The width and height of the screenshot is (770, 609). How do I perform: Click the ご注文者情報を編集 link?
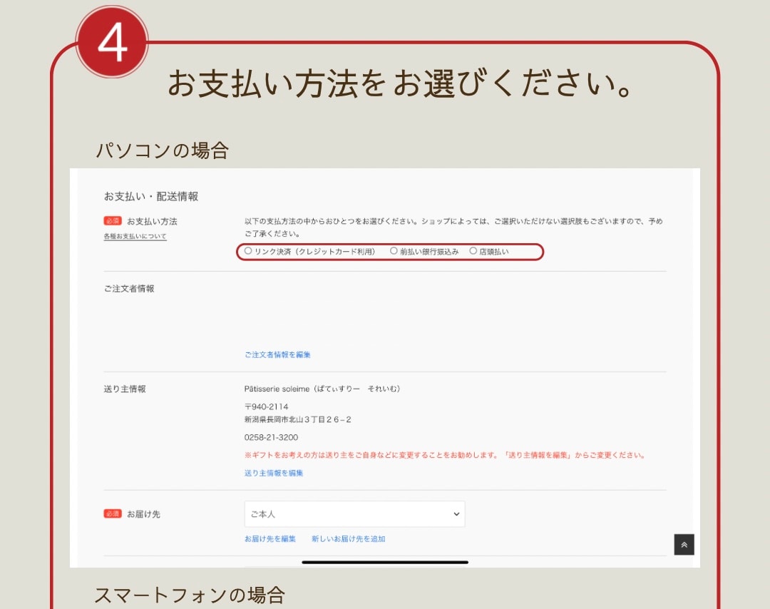coord(277,354)
